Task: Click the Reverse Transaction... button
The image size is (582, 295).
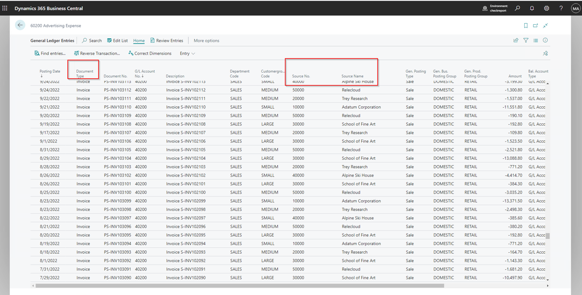Action: coord(97,54)
